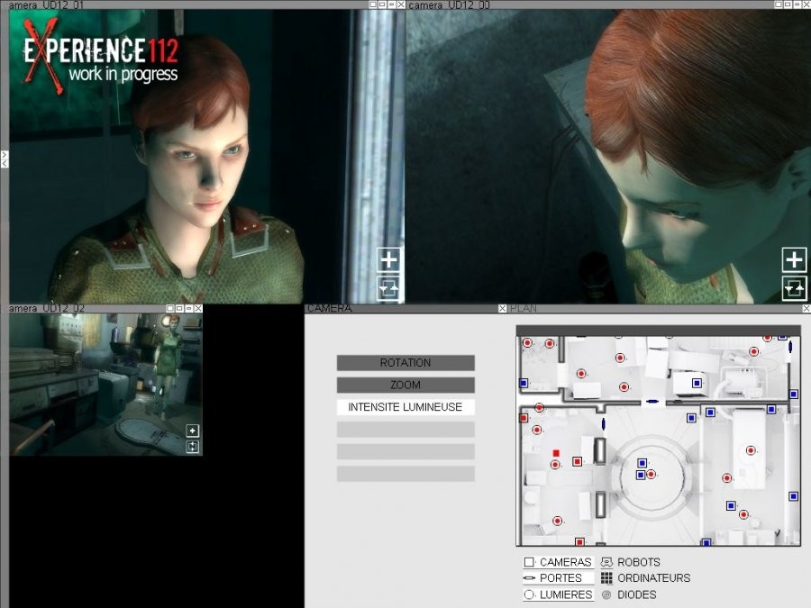Choose INTENSITE LUMINEUSE in the camera panel
The image size is (811, 608).
pyautogui.click(x=405, y=407)
